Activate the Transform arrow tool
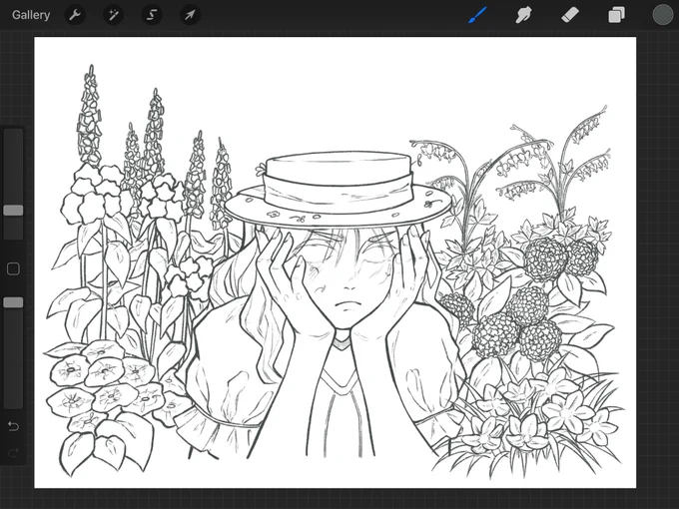Viewport: 679px width, 509px height. pos(190,15)
